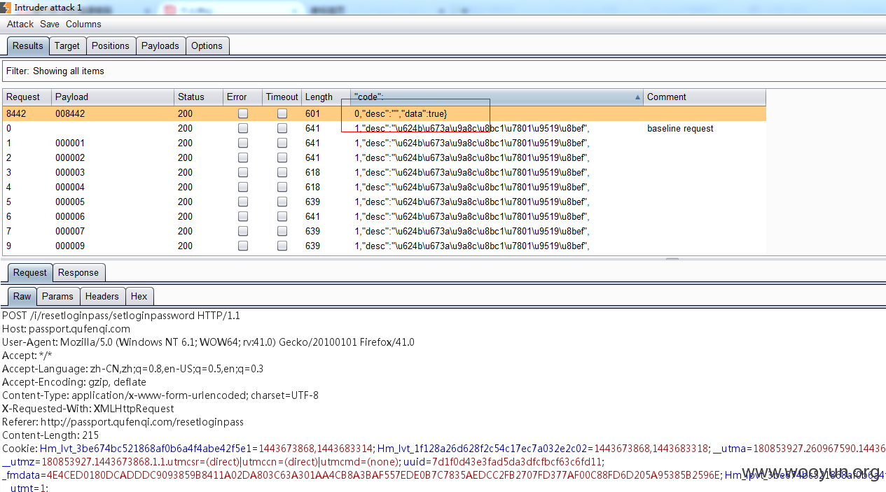
Task: Open the Columns menu
Action: click(83, 24)
